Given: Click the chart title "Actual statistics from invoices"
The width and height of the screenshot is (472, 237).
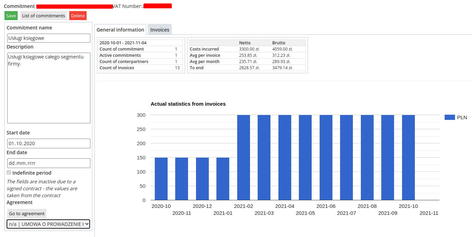Looking at the screenshot, I should point(188,104).
